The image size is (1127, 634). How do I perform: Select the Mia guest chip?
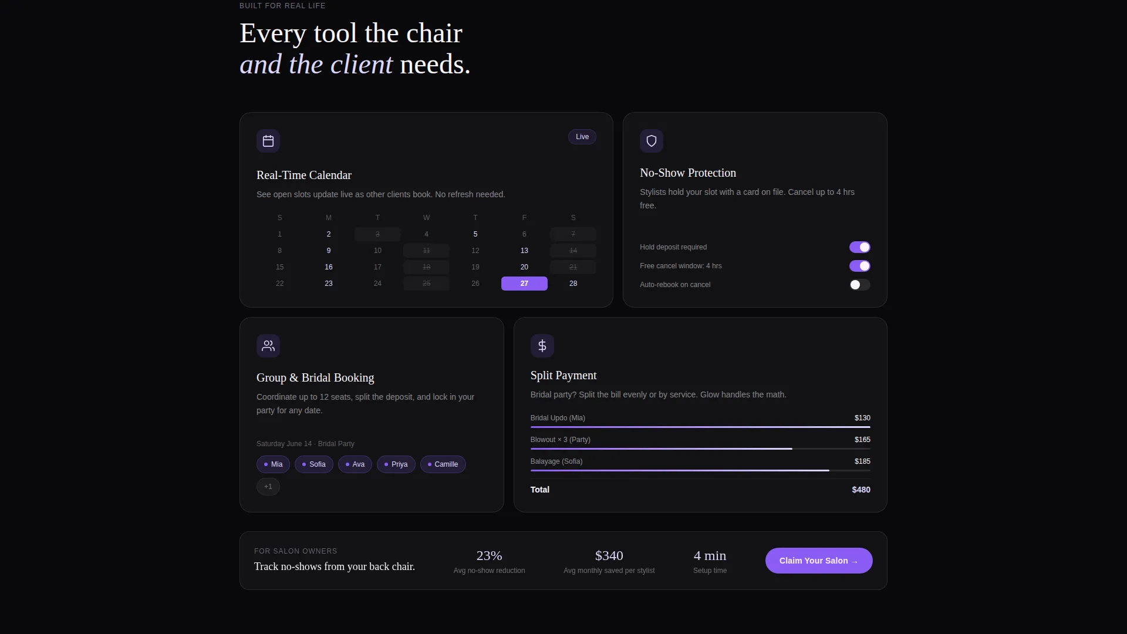tap(273, 464)
